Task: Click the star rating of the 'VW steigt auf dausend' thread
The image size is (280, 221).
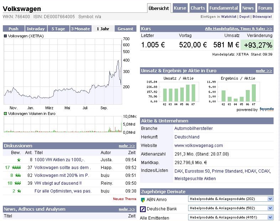Action: click(16, 183)
